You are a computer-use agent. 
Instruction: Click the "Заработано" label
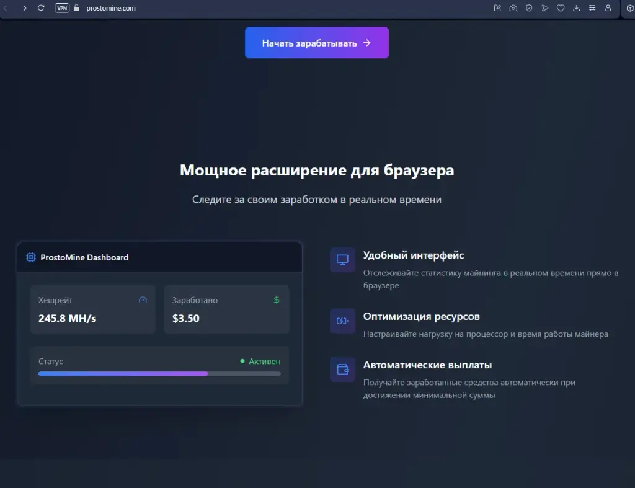(195, 300)
